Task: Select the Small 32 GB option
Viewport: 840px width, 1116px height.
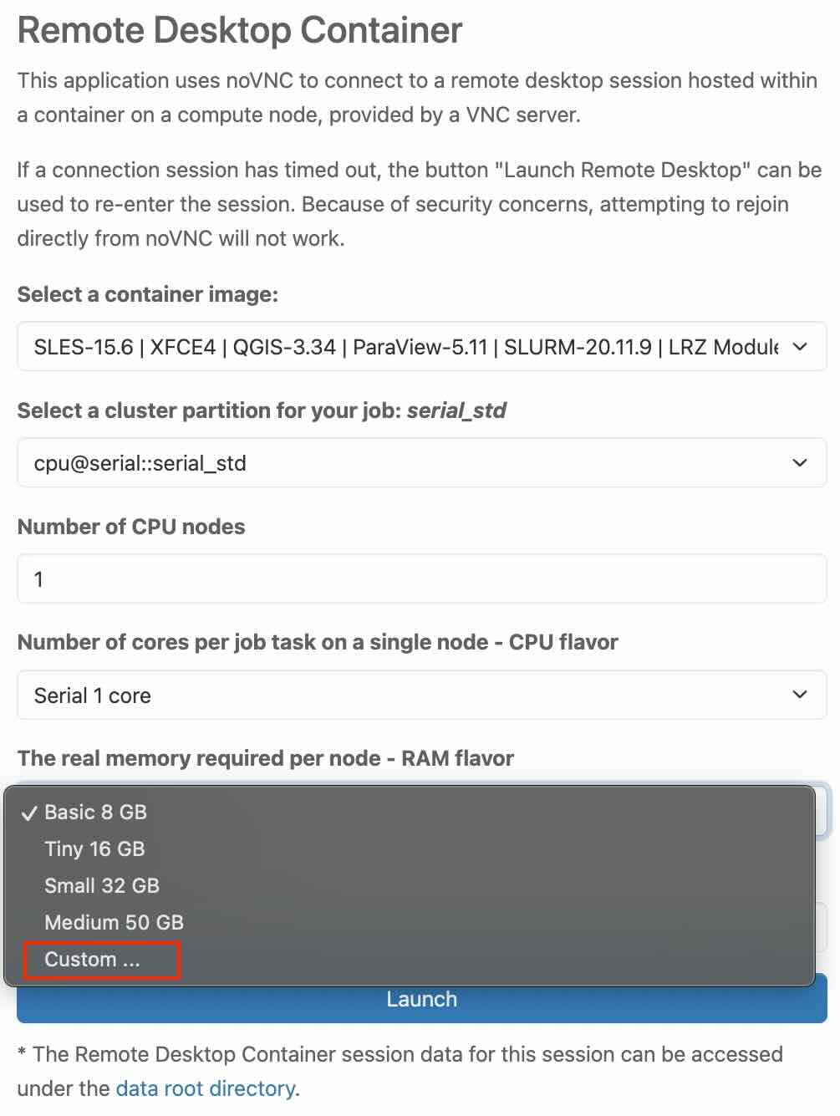Action: tap(101, 885)
